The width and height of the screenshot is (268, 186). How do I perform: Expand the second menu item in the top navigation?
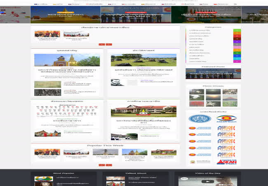(58, 4)
